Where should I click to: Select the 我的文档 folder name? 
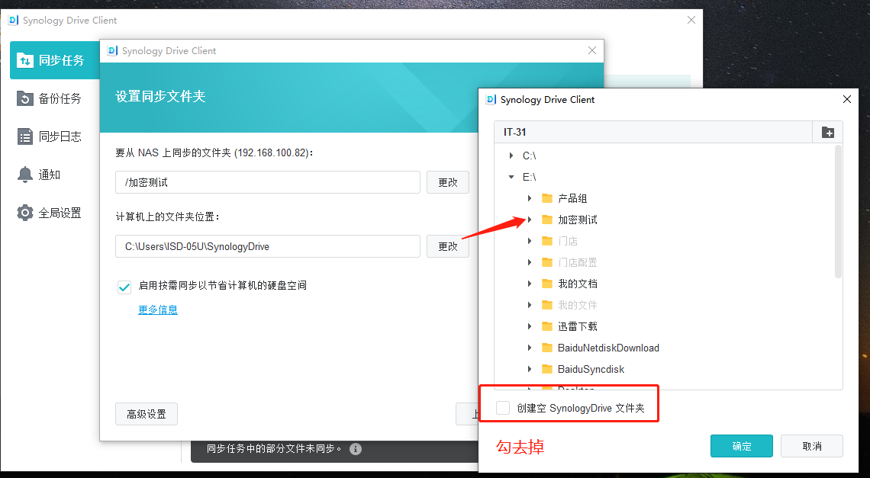(578, 284)
